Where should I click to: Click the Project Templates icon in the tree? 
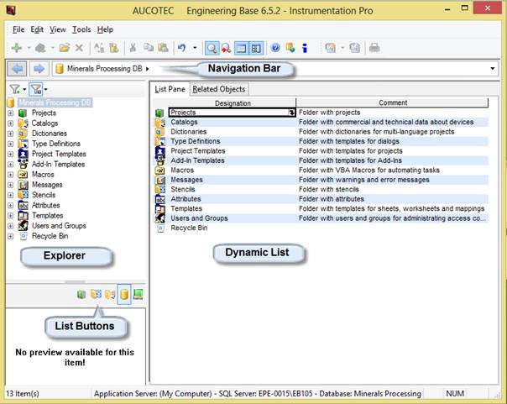click(x=23, y=154)
